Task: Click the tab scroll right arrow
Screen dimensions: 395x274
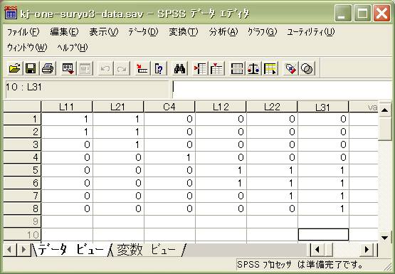Action: tap(23, 250)
